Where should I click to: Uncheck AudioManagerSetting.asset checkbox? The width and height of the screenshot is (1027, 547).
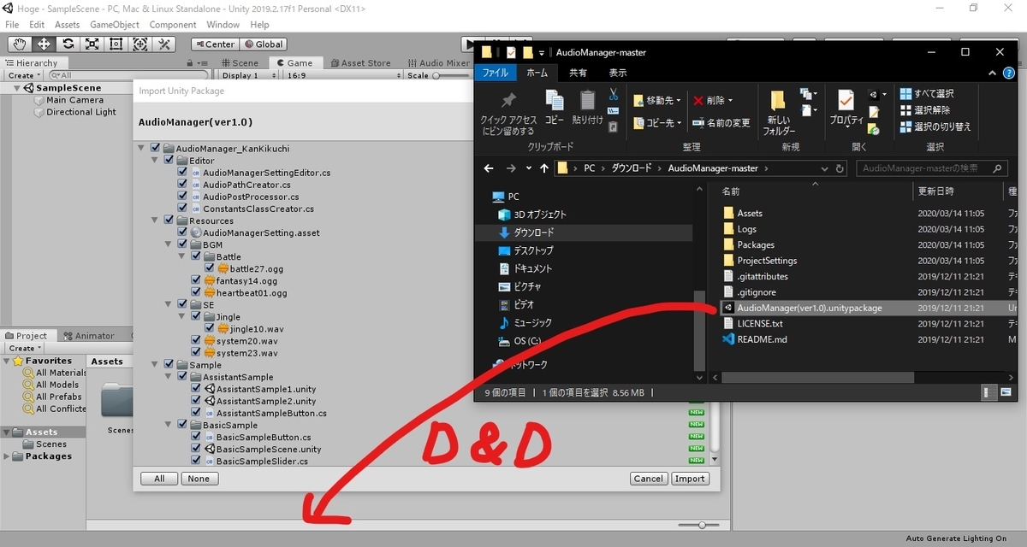182,232
